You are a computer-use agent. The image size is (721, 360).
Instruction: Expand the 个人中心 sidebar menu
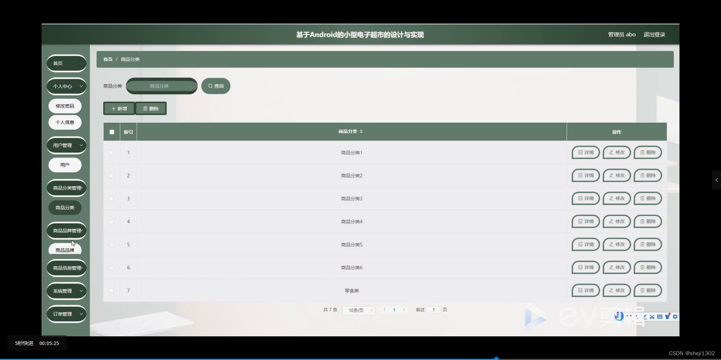click(66, 86)
